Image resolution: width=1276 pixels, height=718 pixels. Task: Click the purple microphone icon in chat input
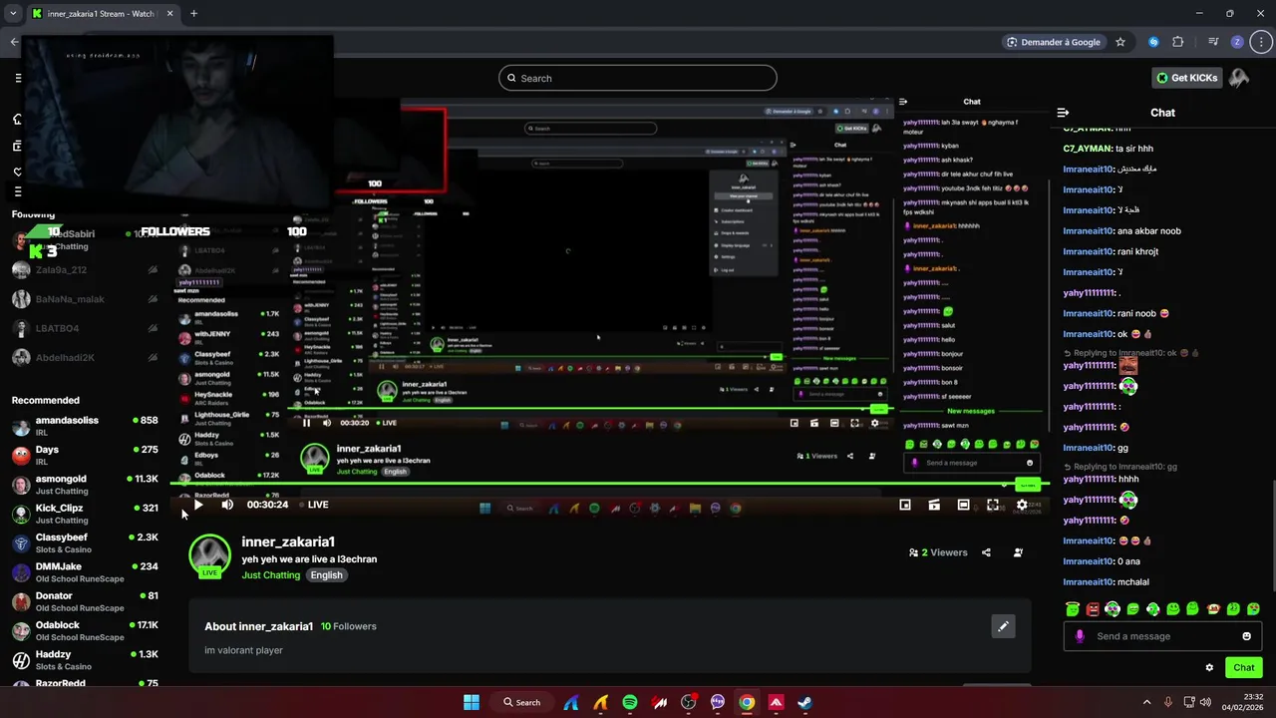1080,636
